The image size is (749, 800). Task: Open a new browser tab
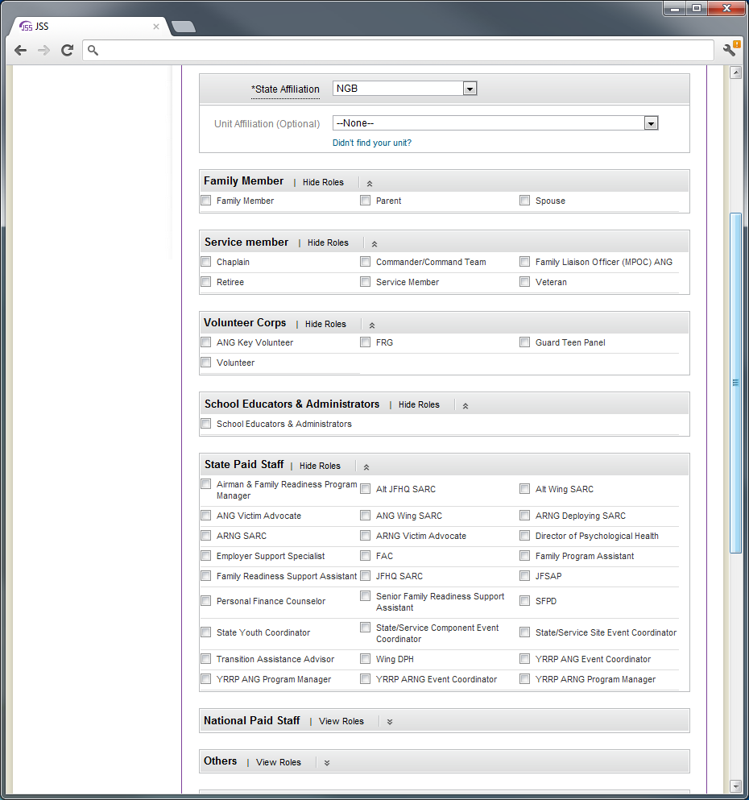click(184, 27)
